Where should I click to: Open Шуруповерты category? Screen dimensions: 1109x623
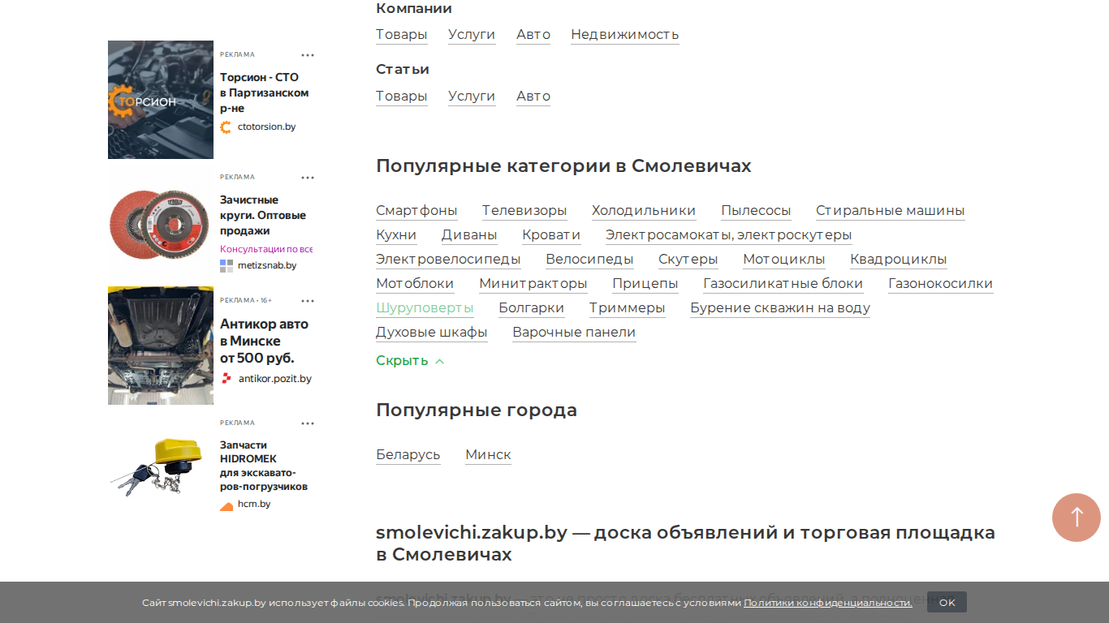click(x=425, y=308)
